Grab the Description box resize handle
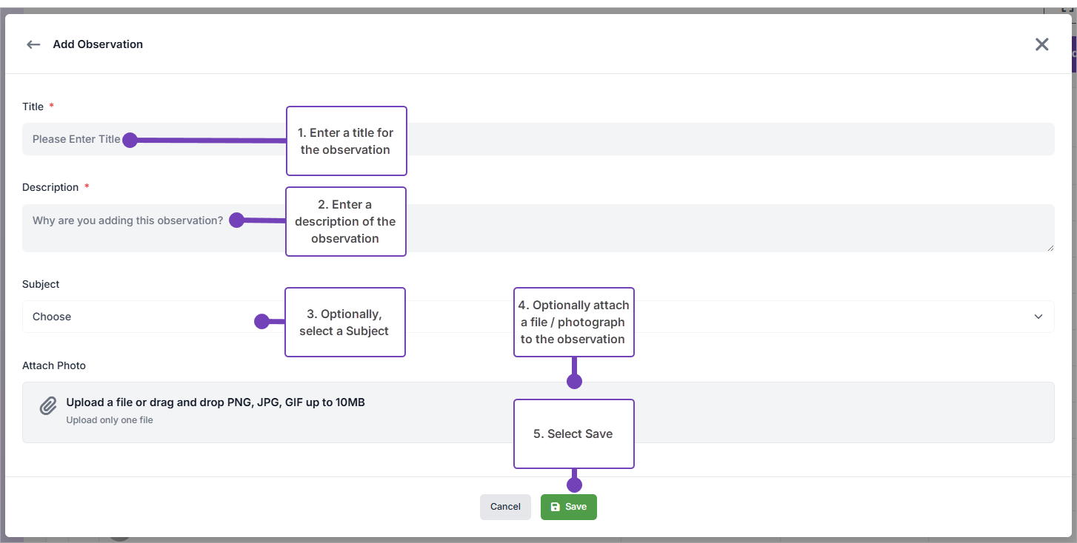Image resolution: width=1077 pixels, height=543 pixels. (x=1050, y=248)
